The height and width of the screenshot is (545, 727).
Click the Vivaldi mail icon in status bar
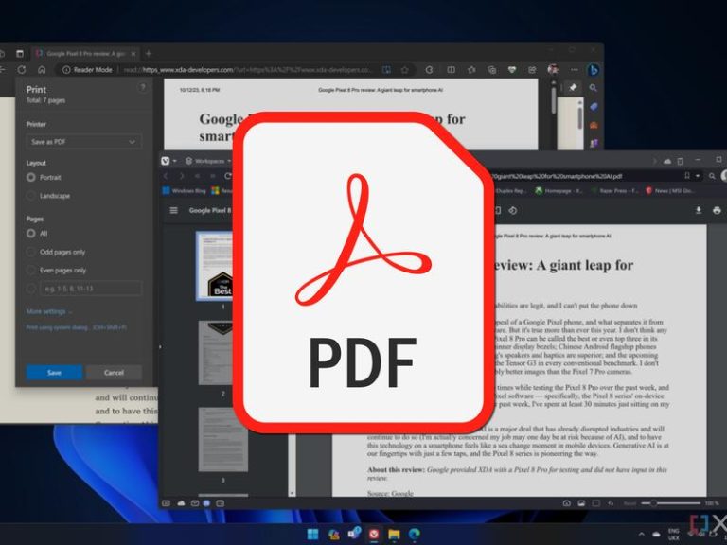(195, 503)
